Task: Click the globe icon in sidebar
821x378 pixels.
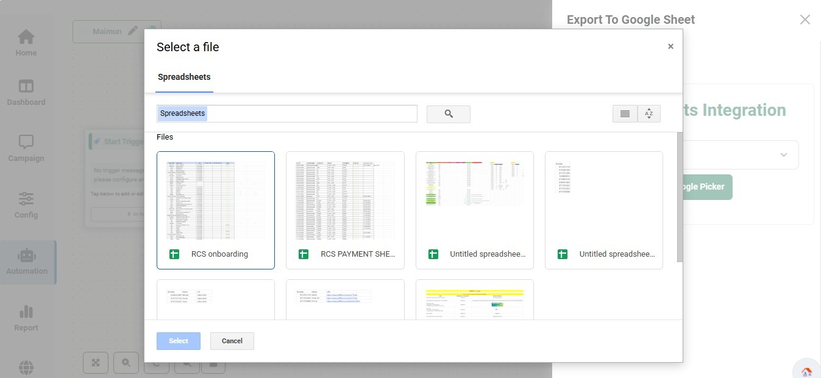Action: [26, 368]
